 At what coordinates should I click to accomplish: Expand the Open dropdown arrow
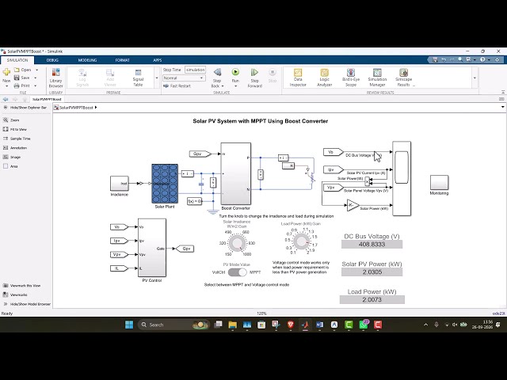click(37, 70)
